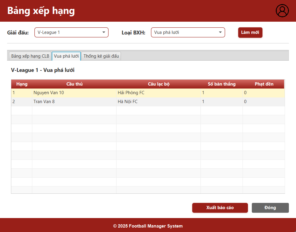Open the user profile icon
Viewport: 296px width, 232px height.
(x=282, y=11)
